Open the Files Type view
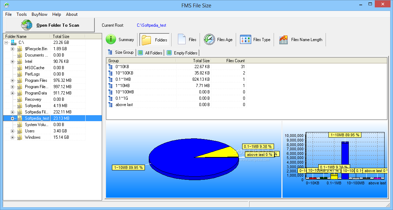Screen dimensions: 393x210 click(x=255, y=40)
